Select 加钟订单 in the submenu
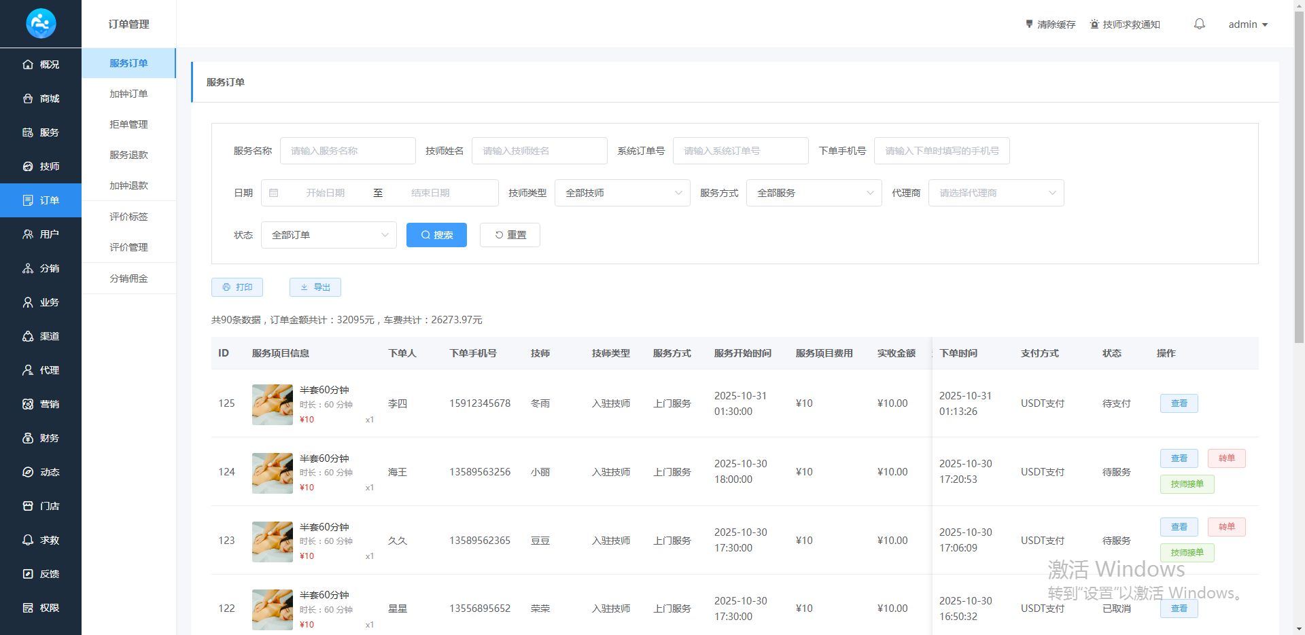This screenshot has height=635, width=1305. point(128,94)
